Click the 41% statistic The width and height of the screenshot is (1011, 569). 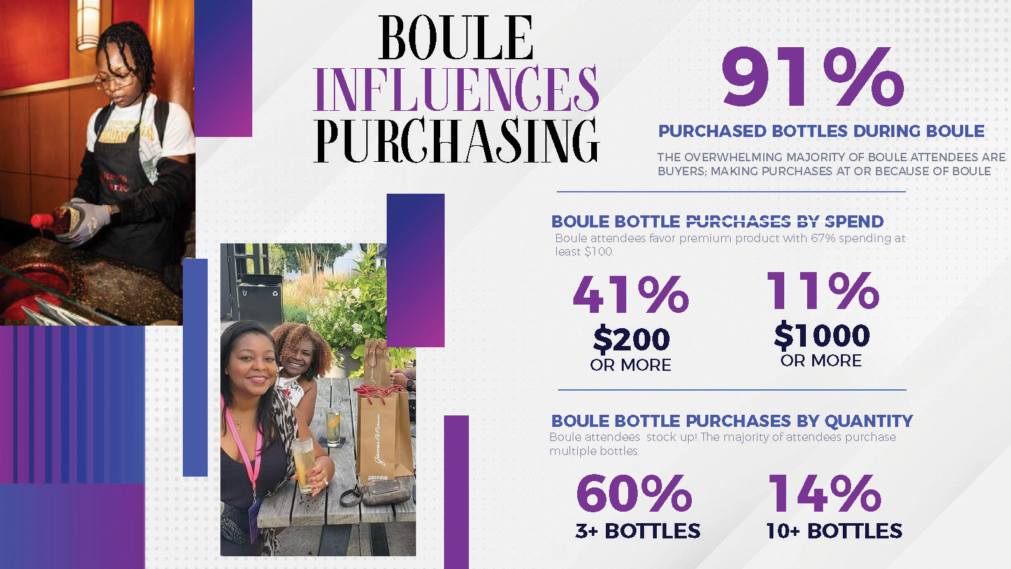[x=631, y=294]
